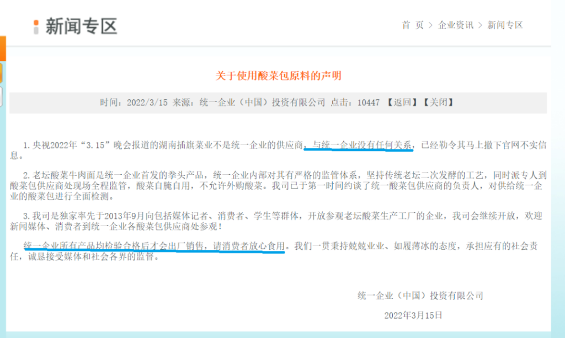The height and width of the screenshot is (338, 565).
Task: Click the 2022年3月15日 date at bottom
Action: (x=413, y=316)
